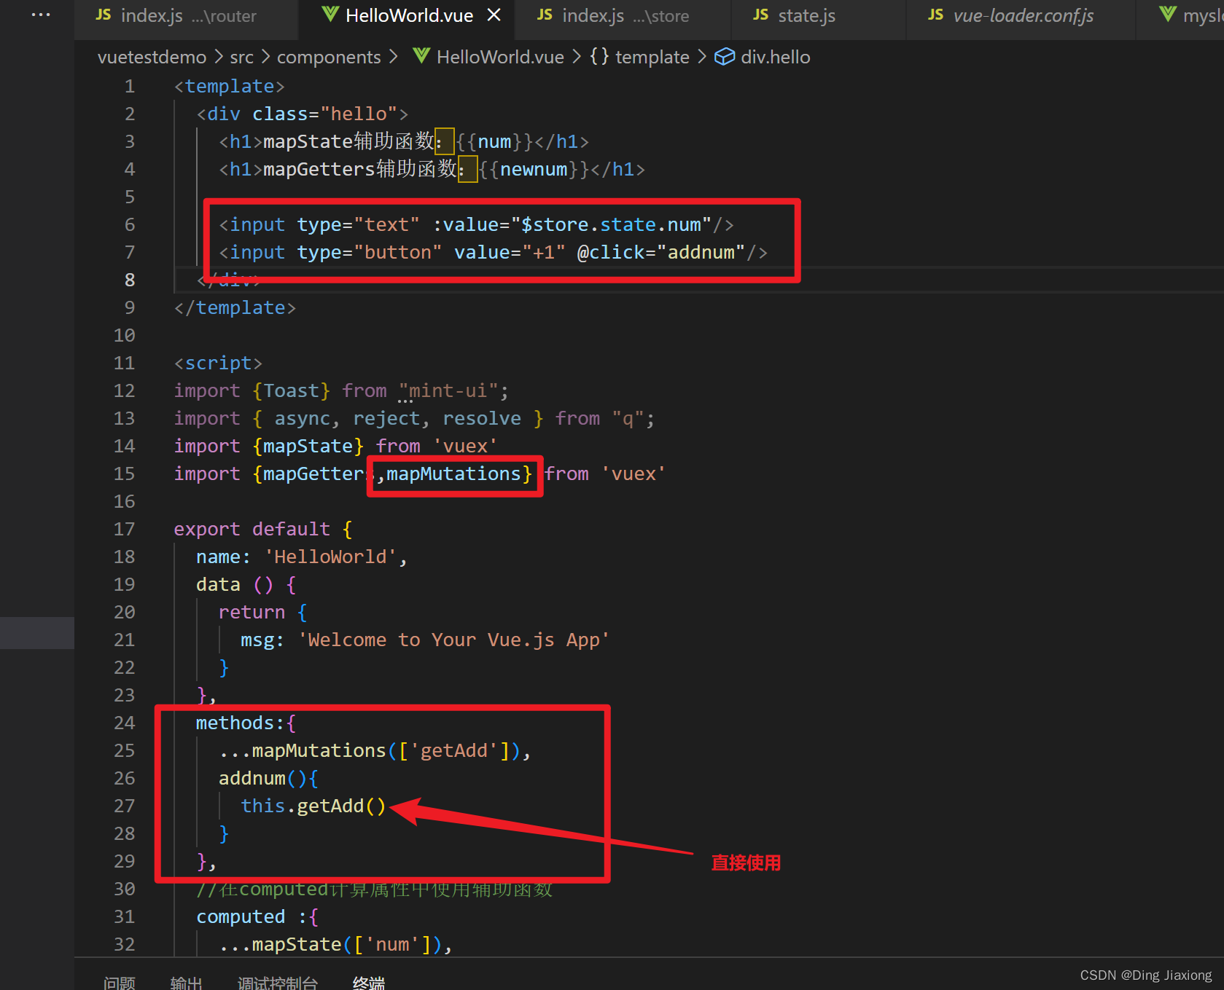Select components in the breadcrumb
1224x990 pixels.
pyautogui.click(x=329, y=57)
